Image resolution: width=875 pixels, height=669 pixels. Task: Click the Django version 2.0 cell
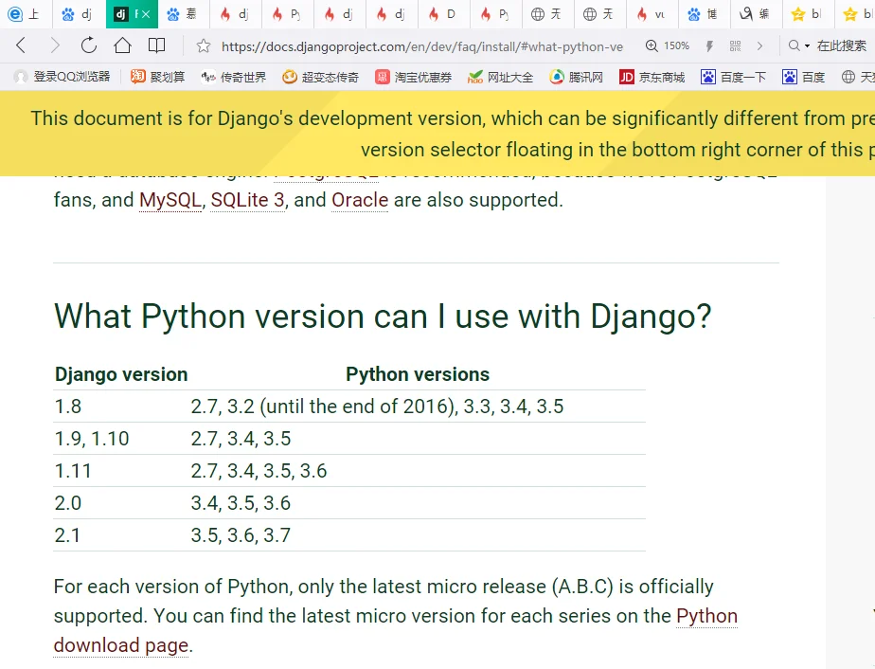point(68,503)
